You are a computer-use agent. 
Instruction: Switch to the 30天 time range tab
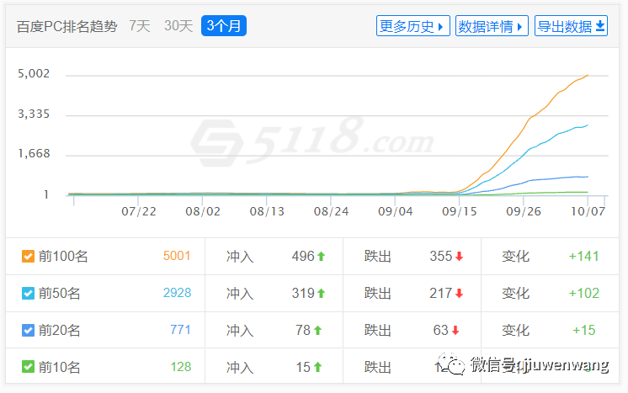tap(178, 26)
